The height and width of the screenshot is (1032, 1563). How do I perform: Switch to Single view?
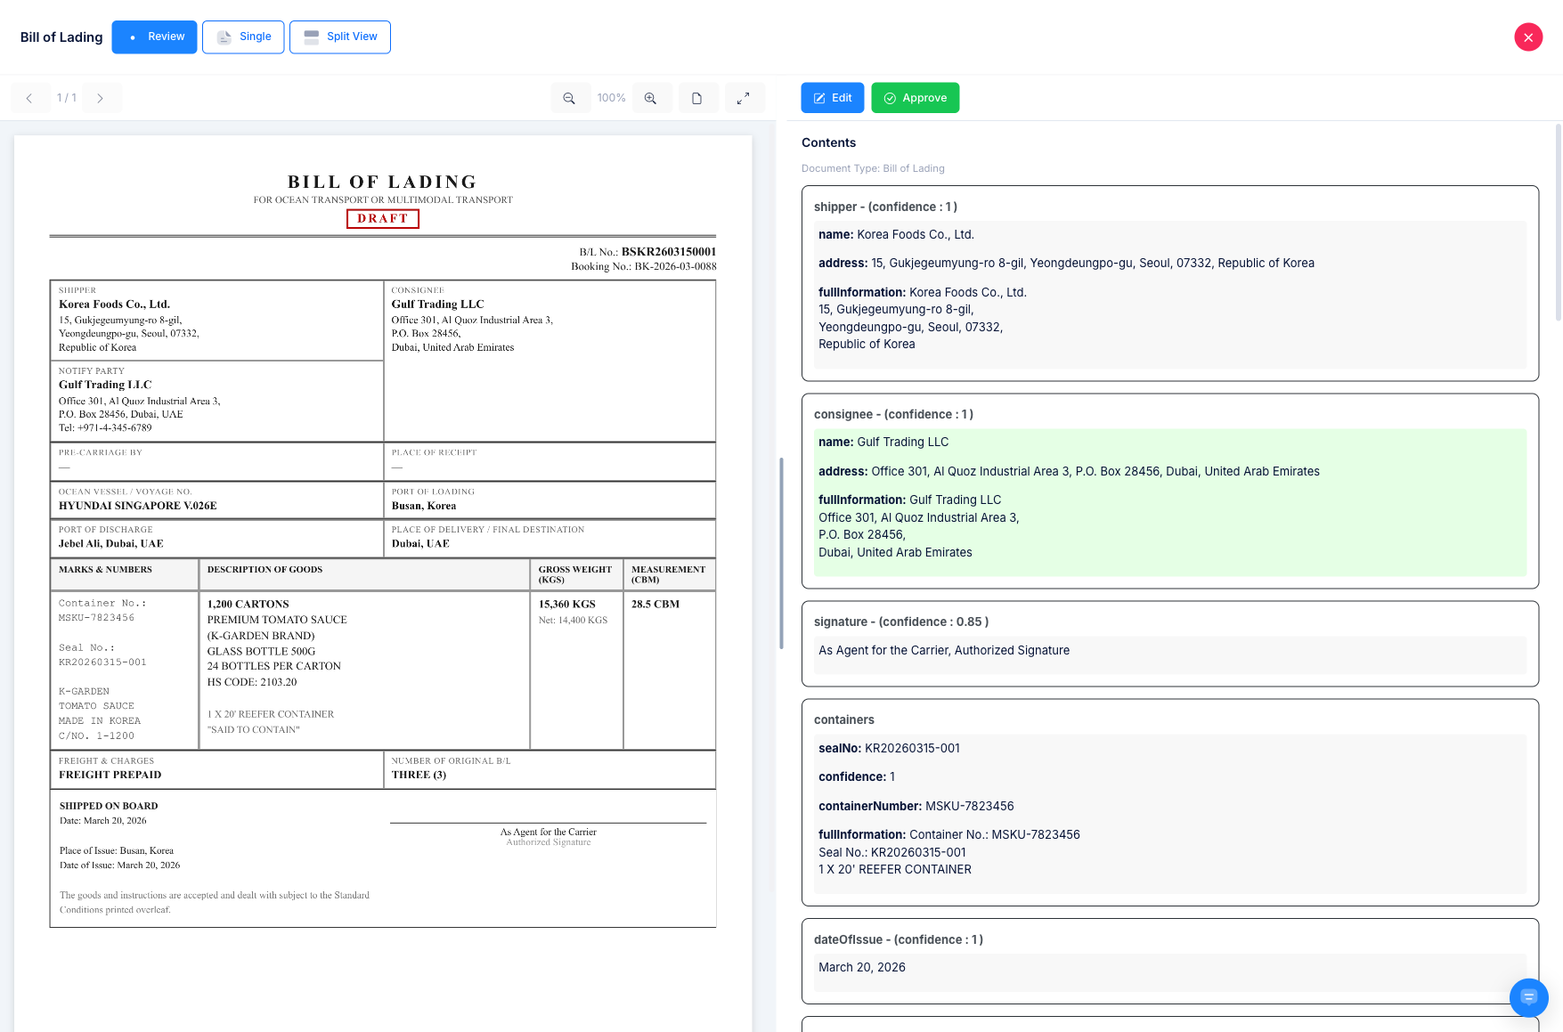(243, 37)
